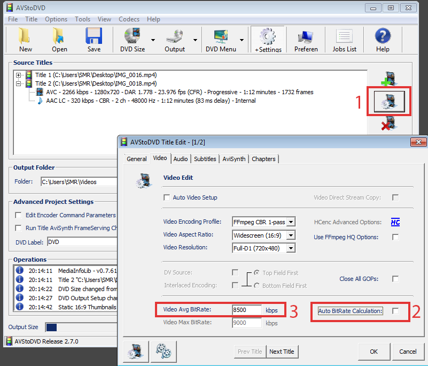This screenshot has width=428, height=366.
Task: Open the File menu
Action: click(13, 19)
